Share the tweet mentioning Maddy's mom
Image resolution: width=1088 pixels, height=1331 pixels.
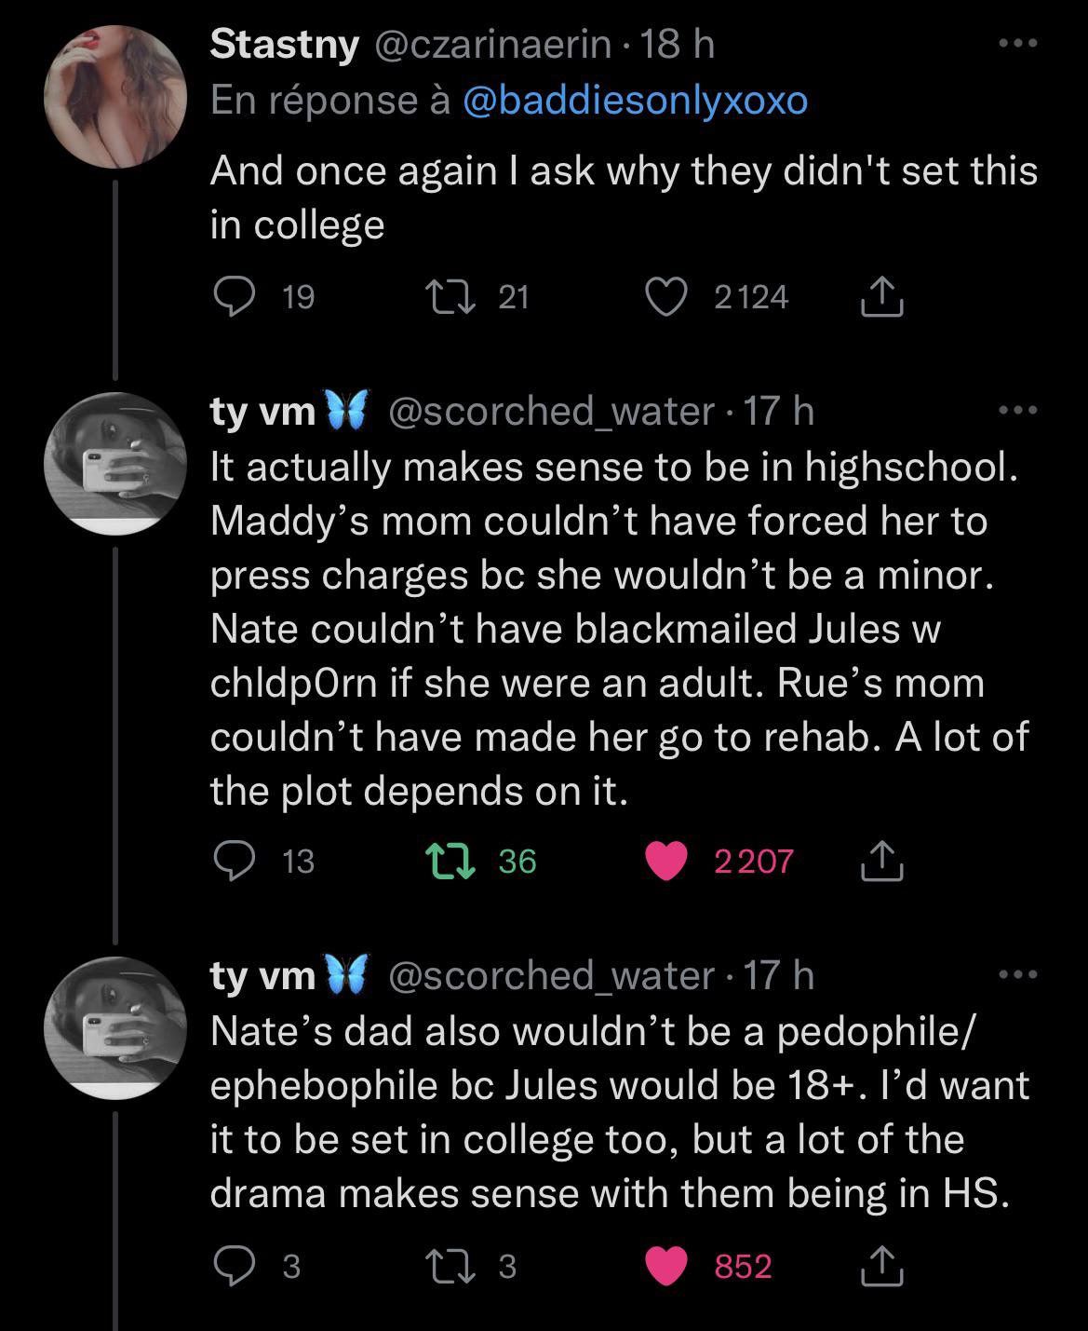coord(880,861)
